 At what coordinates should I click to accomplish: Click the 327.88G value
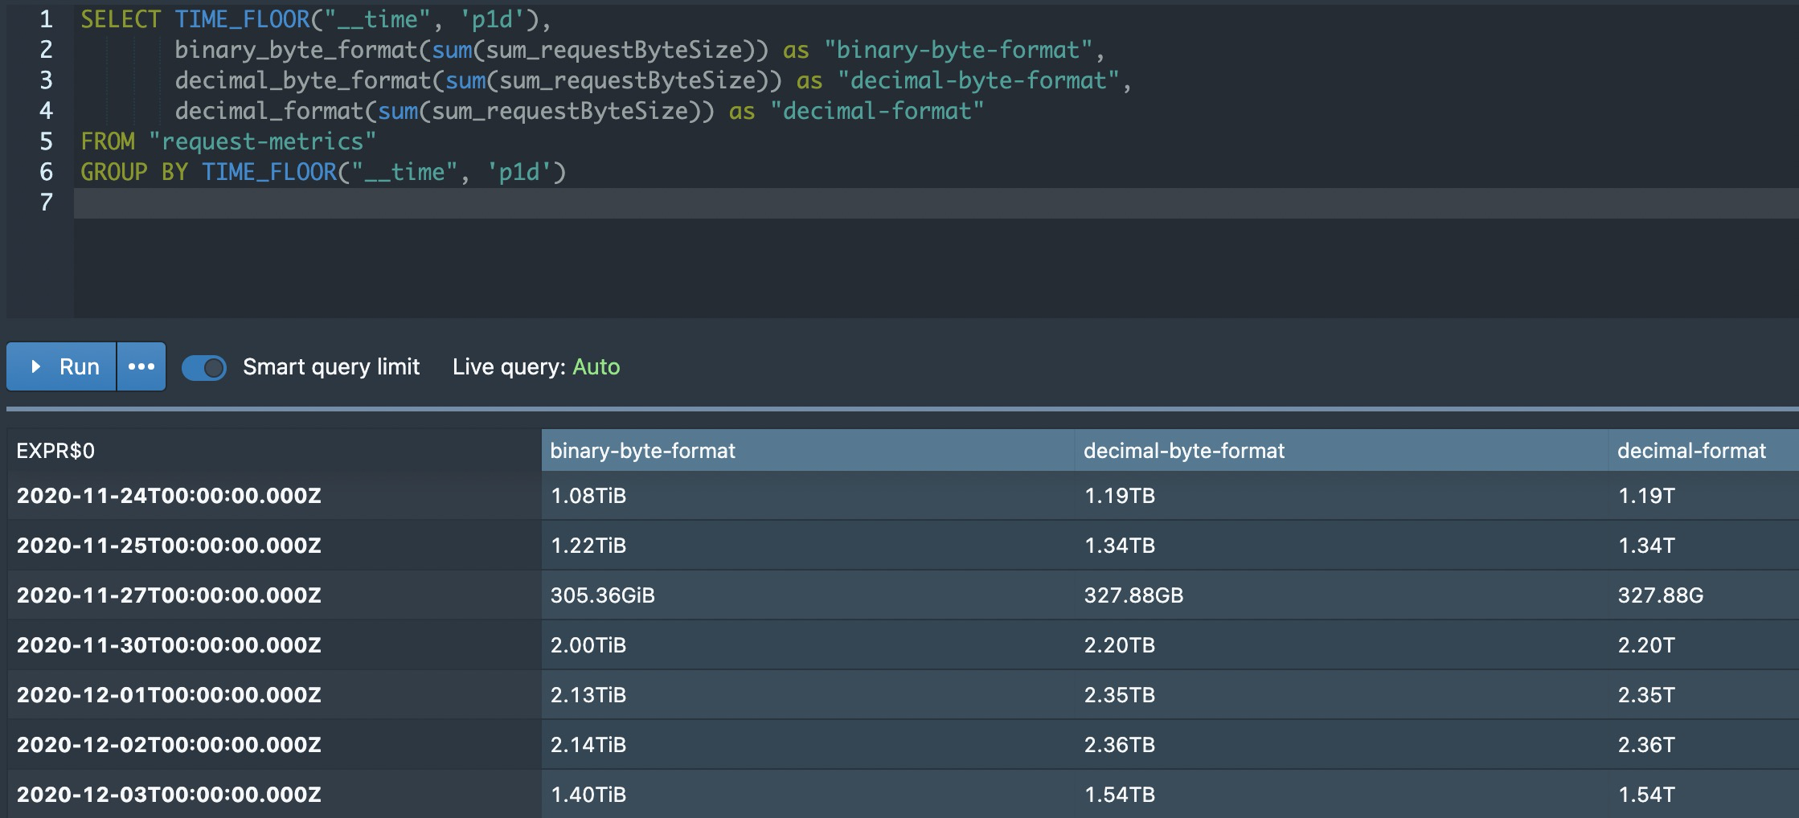point(1661,595)
